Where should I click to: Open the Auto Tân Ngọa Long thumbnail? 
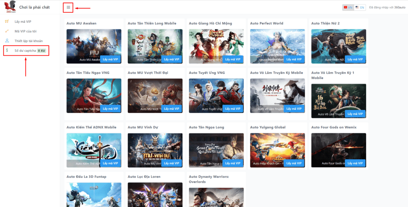point(216,150)
